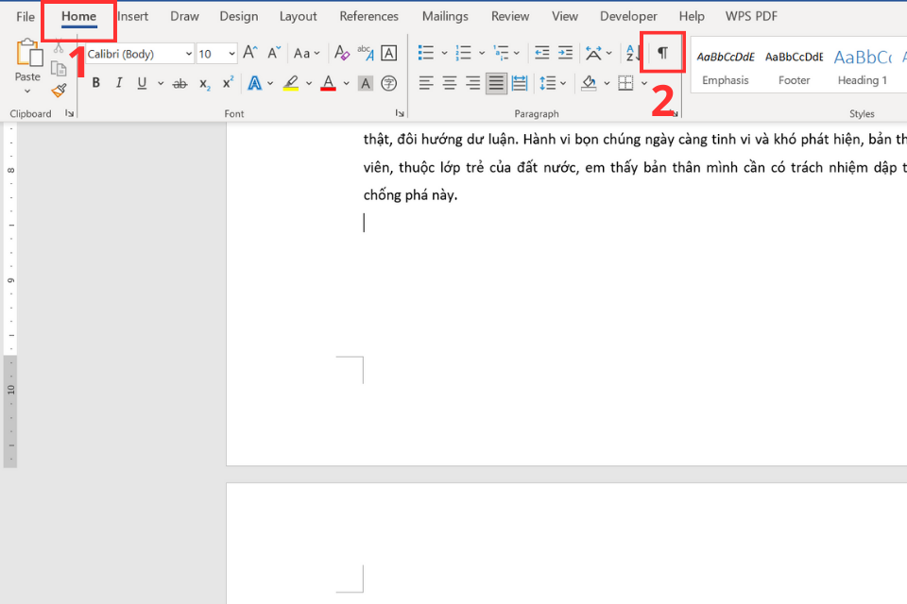Switch to the Insert ribbon tab

132,16
